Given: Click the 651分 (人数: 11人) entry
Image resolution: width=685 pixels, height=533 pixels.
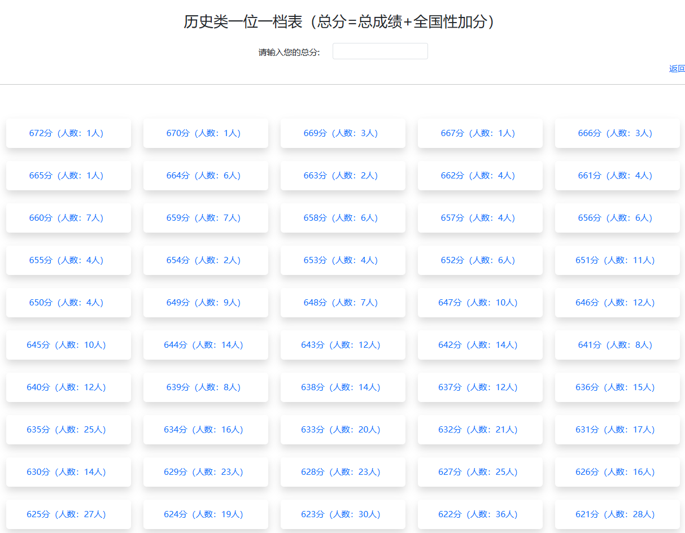Looking at the screenshot, I should click(617, 260).
